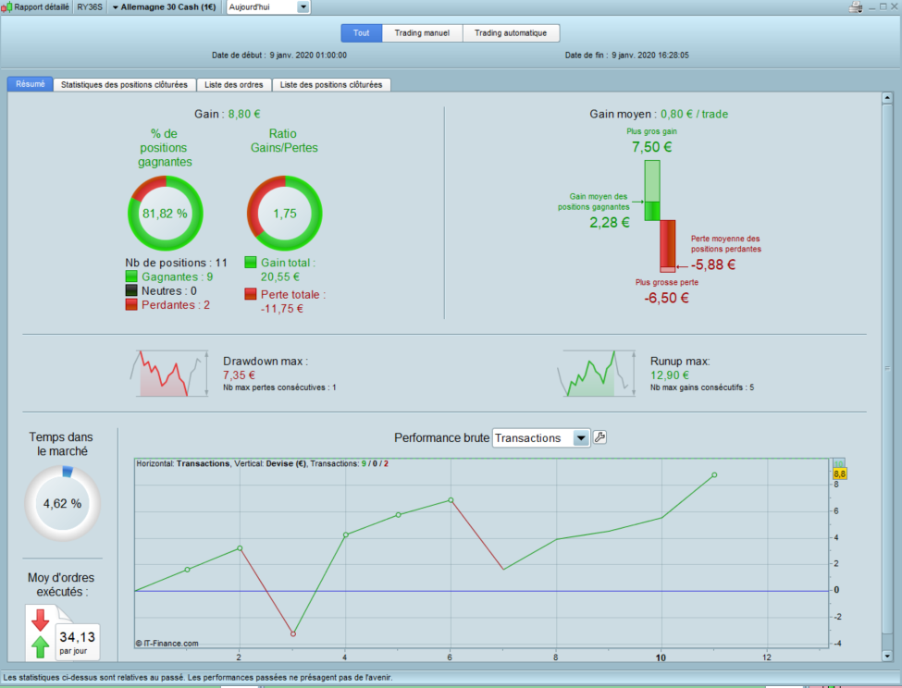The image size is (902, 688).
Task: Open chart settings wrench icon
Action: [x=599, y=437]
